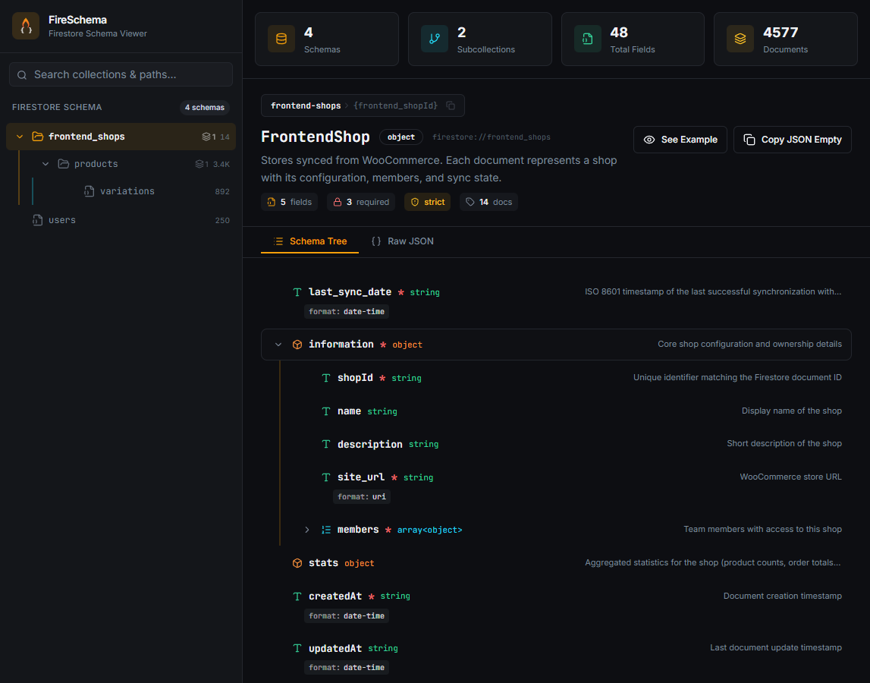Click the Total Fields icon
This screenshot has height=683, width=870.
tap(586, 39)
